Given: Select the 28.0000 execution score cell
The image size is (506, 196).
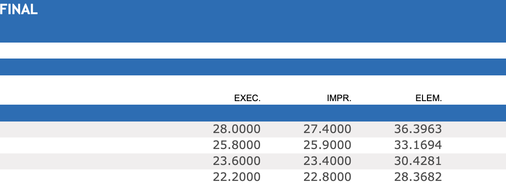Looking at the screenshot, I should click(x=237, y=129).
